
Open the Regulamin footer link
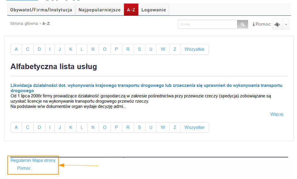(21, 160)
